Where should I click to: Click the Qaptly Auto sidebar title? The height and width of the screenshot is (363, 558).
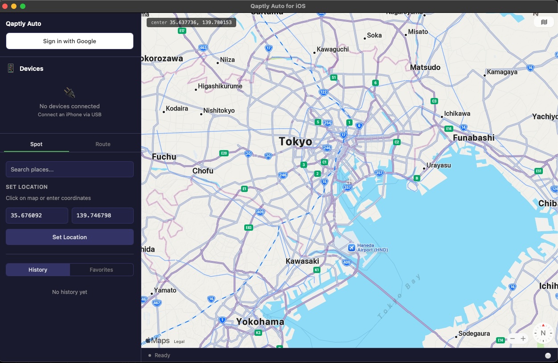click(24, 24)
